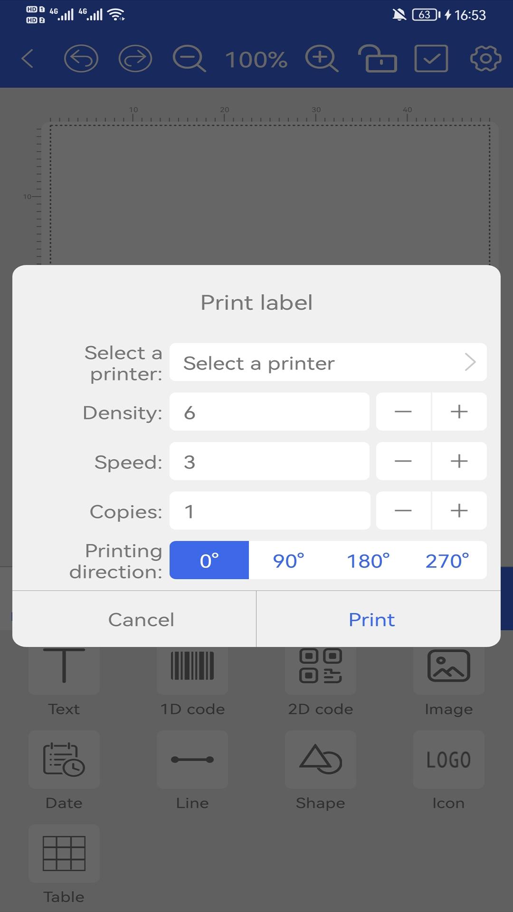Zoom in with the plus magnifier
The width and height of the screenshot is (513, 912).
[322, 59]
